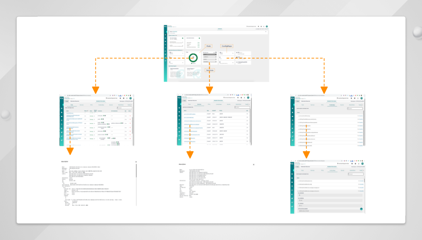
Task: Open the Contact Support card on dashboard
Action: (193, 73)
